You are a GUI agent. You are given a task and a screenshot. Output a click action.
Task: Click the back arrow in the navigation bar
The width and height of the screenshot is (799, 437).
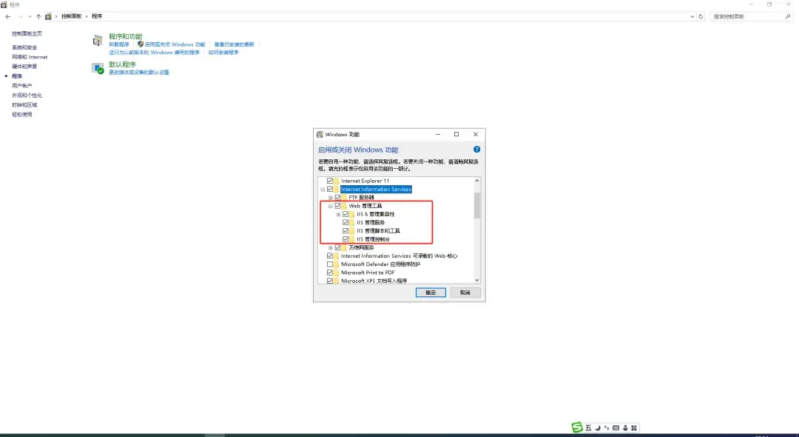coord(7,16)
